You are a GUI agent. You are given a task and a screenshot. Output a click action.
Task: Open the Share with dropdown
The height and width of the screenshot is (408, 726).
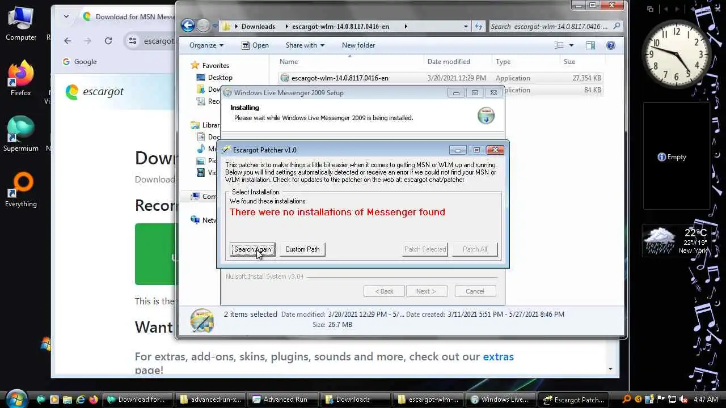tap(305, 45)
